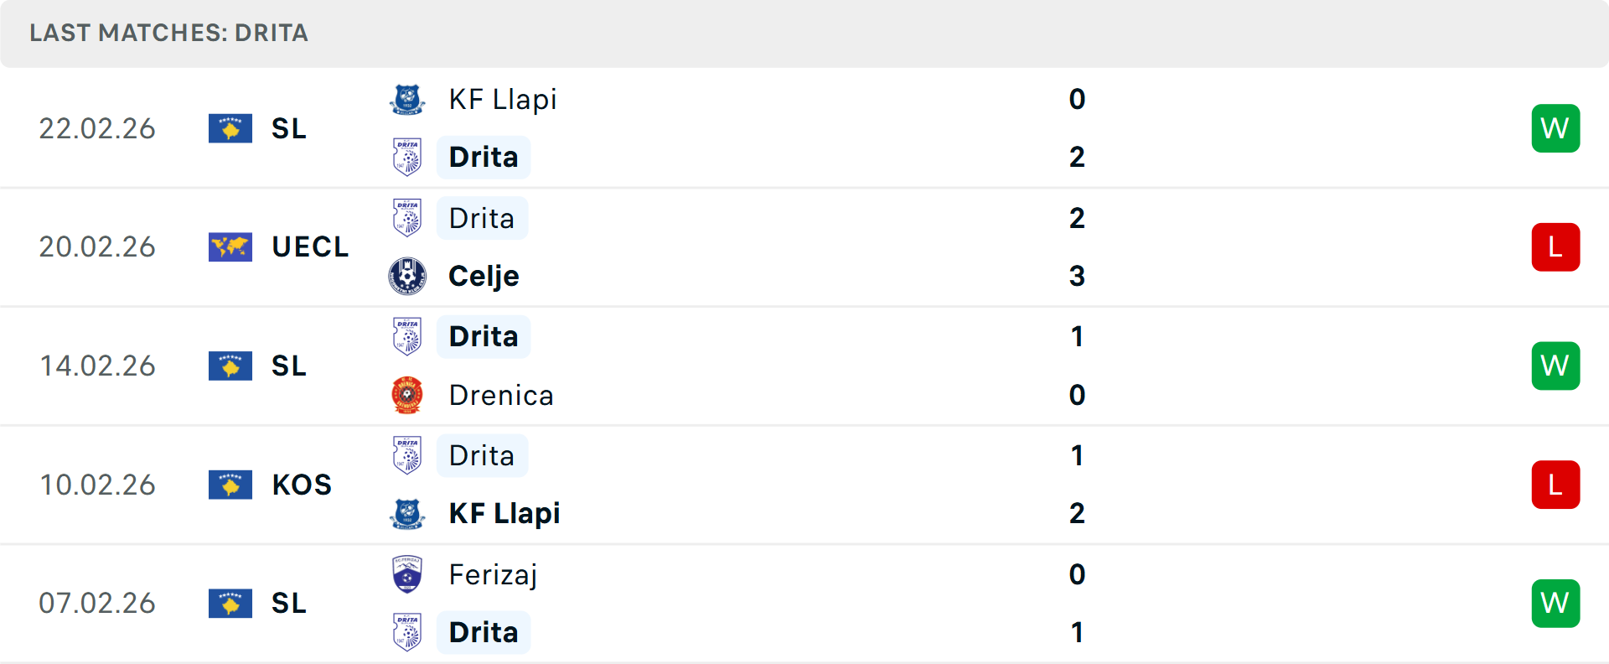The image size is (1609, 664).
Task: Click KF Llapi crest in 22.02.26 match
Action: tap(407, 99)
